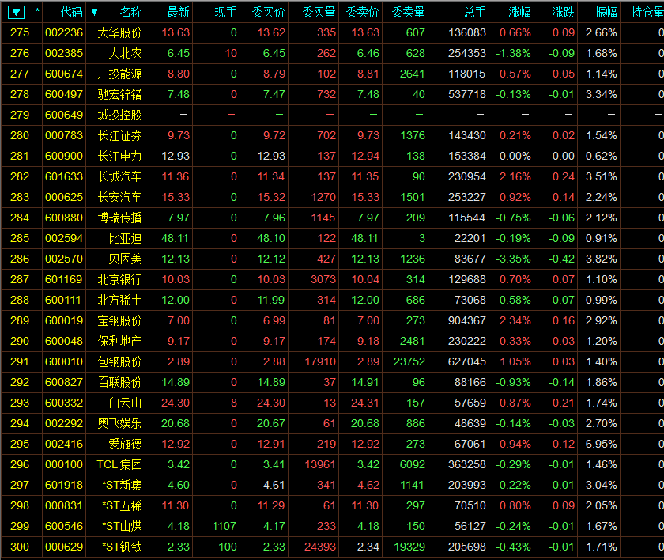Select stock 大北农 name cell
The height and width of the screenshot is (560, 664).
tap(125, 53)
